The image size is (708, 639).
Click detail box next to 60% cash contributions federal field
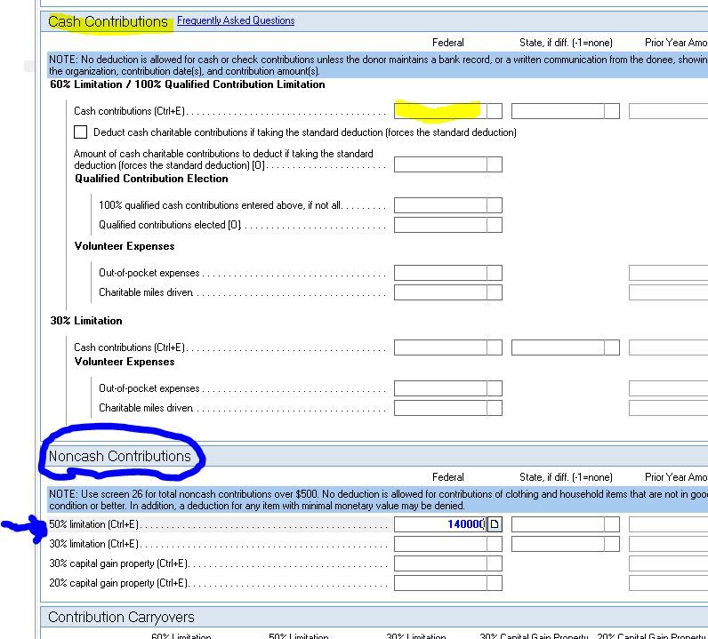pyautogui.click(x=495, y=111)
